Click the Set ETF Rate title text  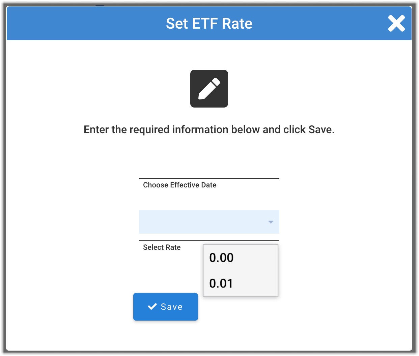point(209,24)
